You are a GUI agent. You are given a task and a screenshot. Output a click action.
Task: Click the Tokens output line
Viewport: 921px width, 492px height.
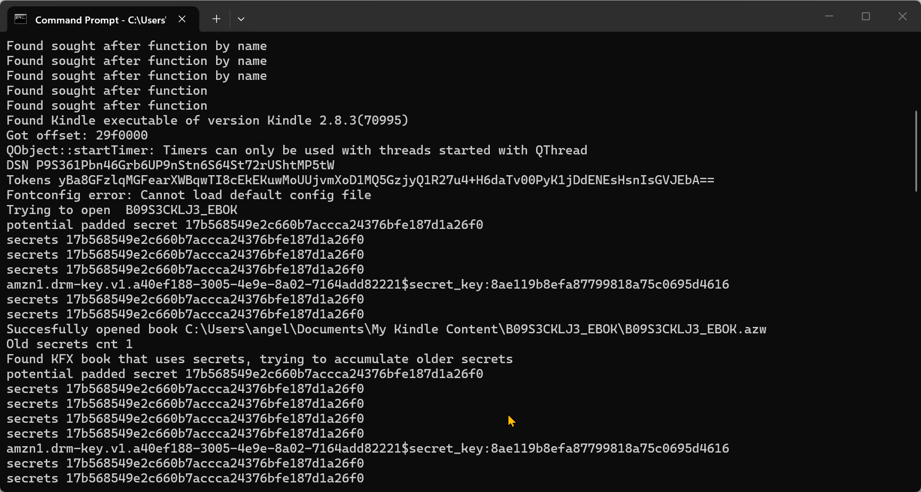(360, 180)
